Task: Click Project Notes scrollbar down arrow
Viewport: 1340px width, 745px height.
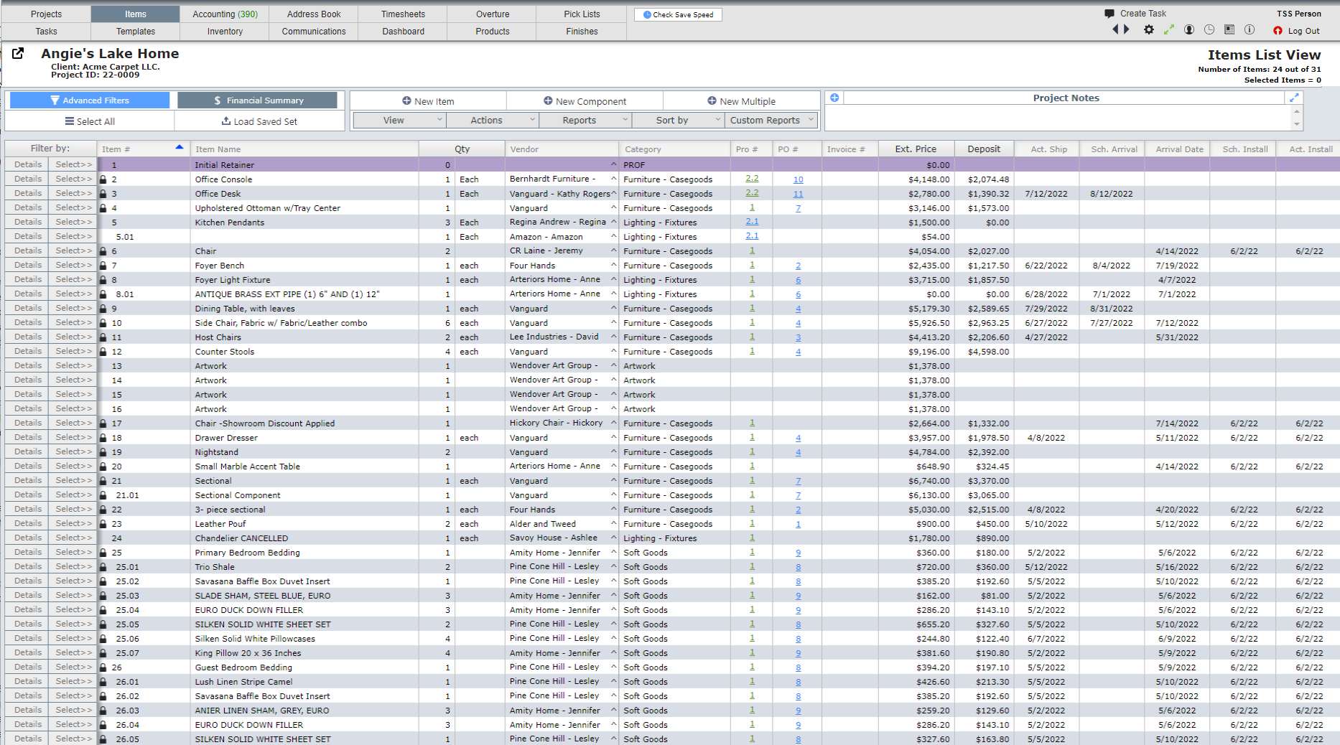Action: click(x=1296, y=125)
